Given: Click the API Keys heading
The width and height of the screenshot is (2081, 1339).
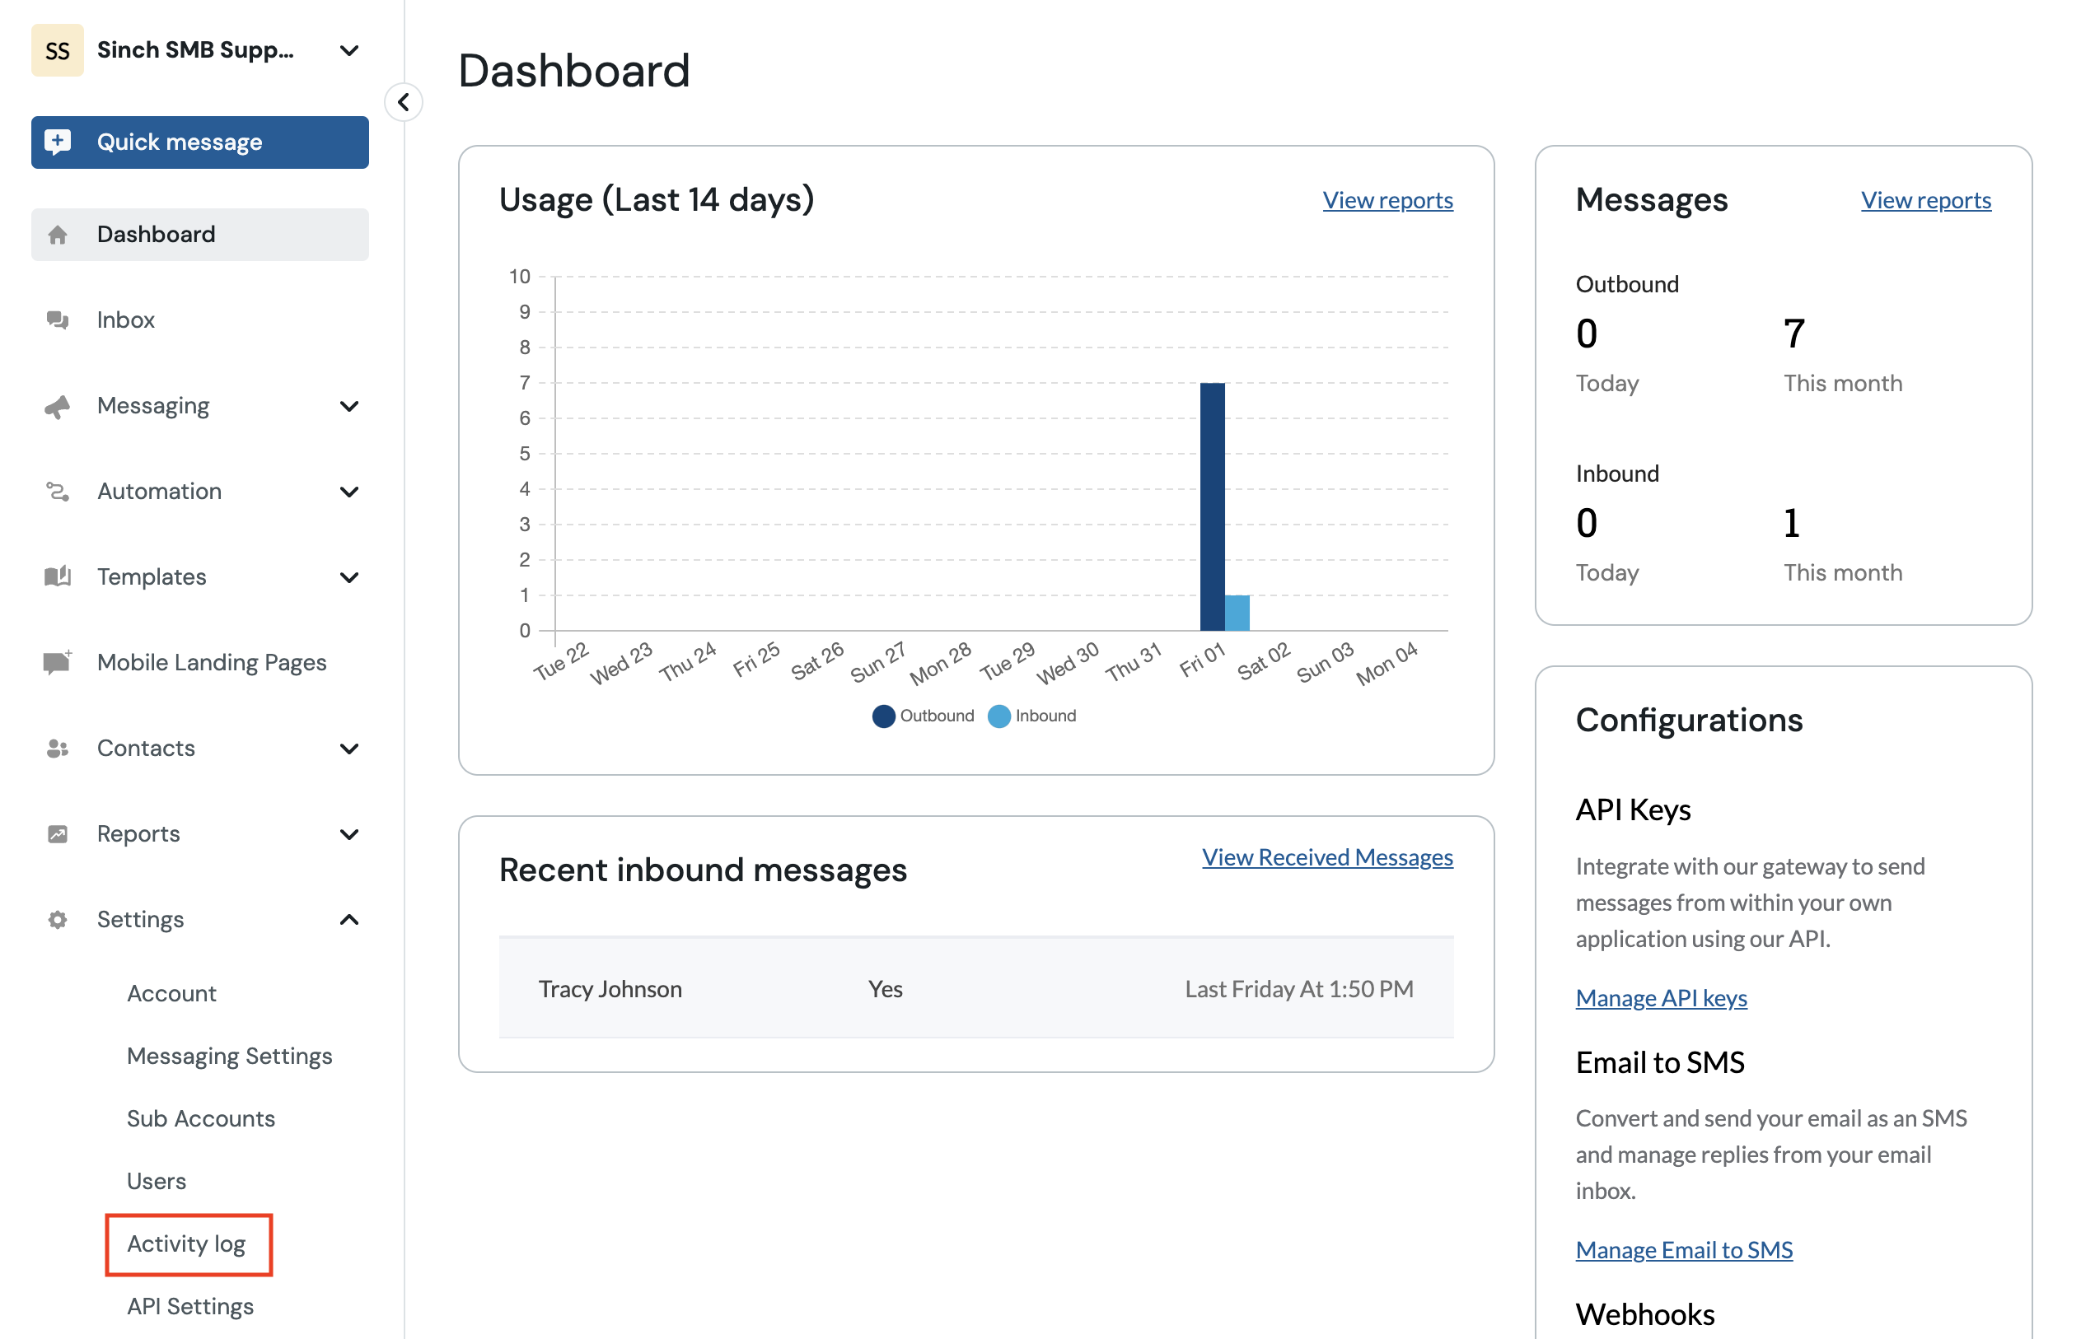Looking at the screenshot, I should [1633, 809].
